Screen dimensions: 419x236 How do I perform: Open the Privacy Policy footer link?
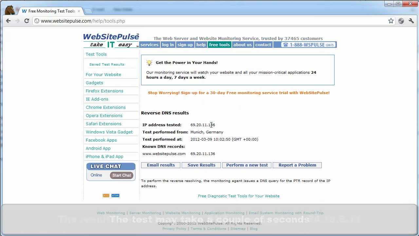tap(174, 229)
